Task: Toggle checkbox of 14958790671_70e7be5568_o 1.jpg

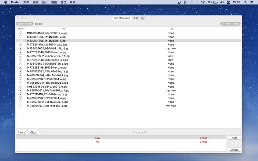Action: pos(21,90)
